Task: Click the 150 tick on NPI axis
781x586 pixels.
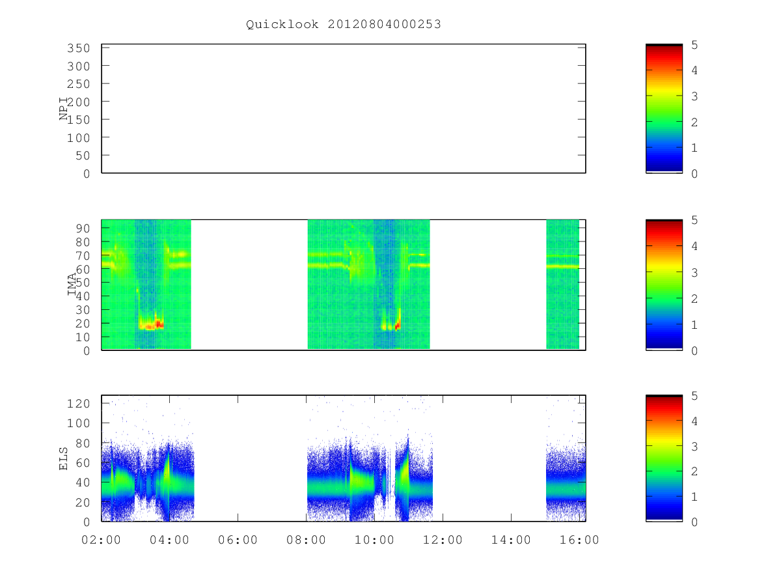Action: coord(79,120)
